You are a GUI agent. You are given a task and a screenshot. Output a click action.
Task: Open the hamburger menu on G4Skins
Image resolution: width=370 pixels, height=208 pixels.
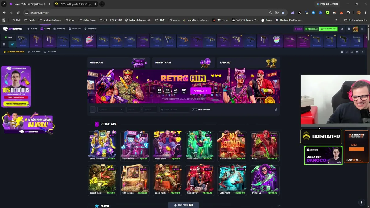point(362,29)
